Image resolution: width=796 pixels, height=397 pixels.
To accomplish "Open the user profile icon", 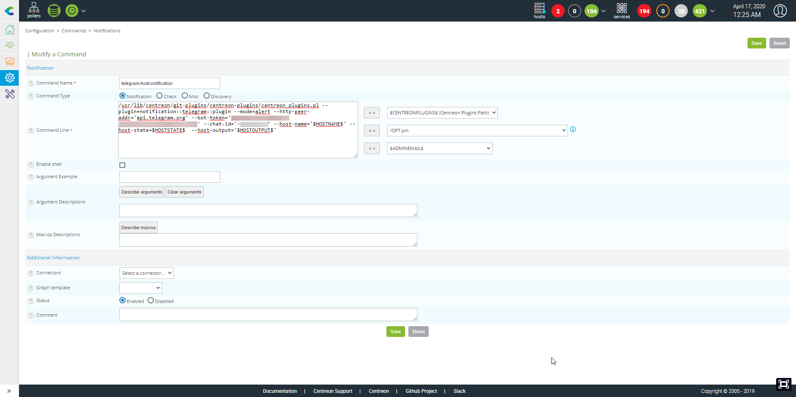I will point(780,11).
